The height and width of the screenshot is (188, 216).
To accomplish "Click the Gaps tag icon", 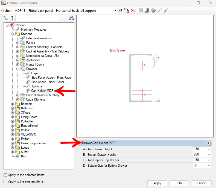I will (x=28, y=73).
